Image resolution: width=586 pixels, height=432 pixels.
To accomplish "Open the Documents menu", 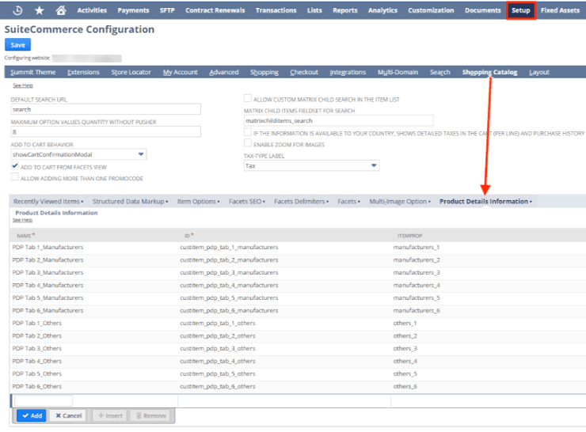I will [x=483, y=10].
